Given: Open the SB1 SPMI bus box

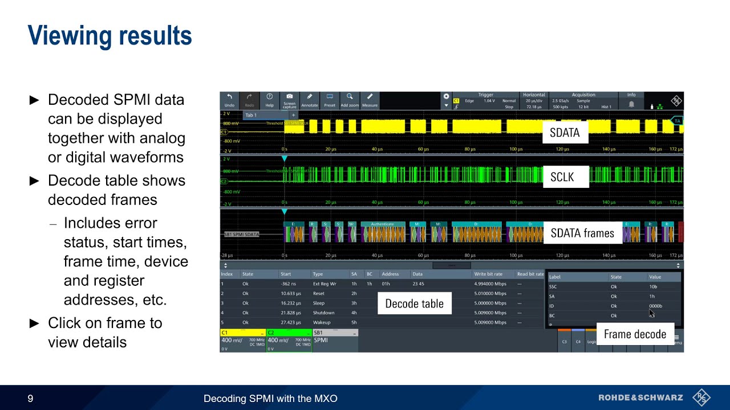Looking at the screenshot, I should coord(335,341).
